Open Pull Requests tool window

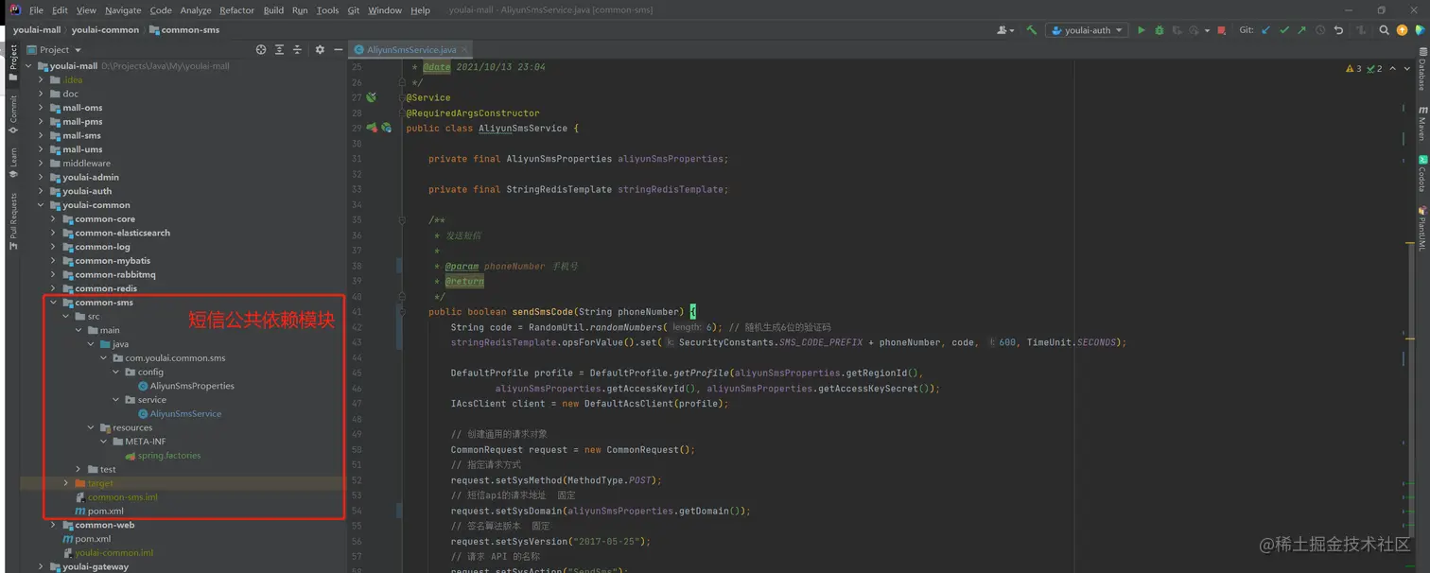[12, 221]
